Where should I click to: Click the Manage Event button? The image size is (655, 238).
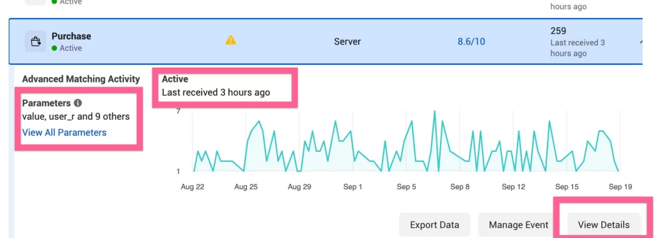click(x=518, y=225)
